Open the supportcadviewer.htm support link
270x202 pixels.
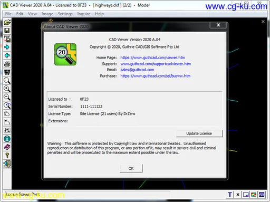(x=156, y=64)
